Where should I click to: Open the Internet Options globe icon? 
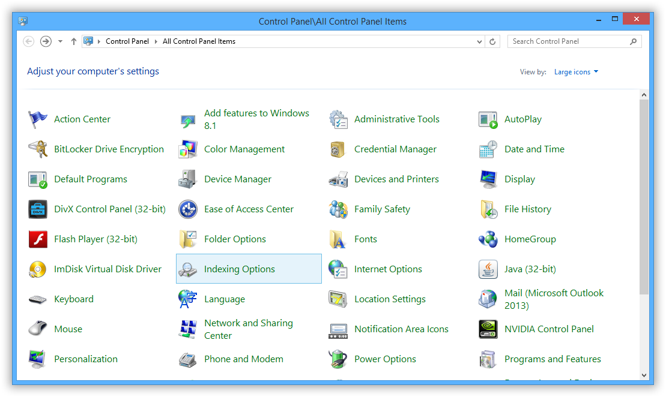point(338,269)
